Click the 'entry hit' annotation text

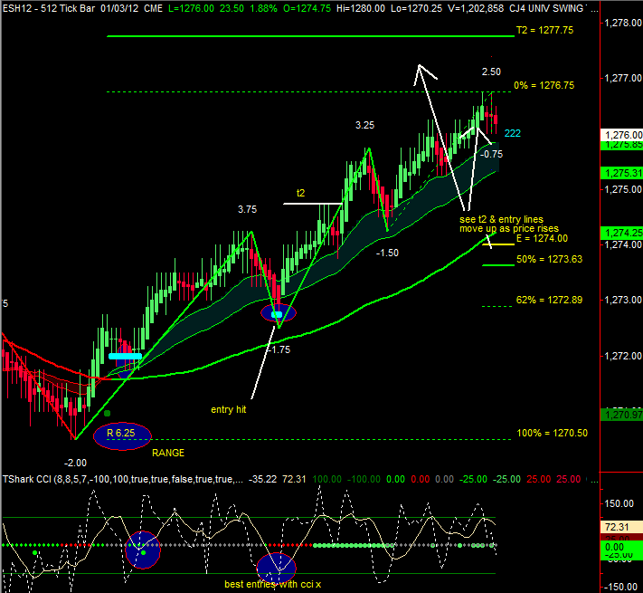(229, 409)
